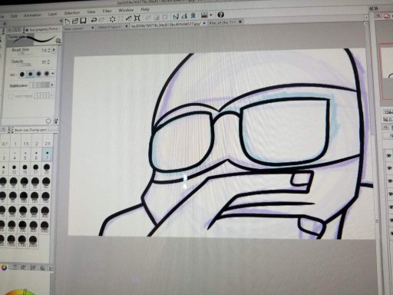Open sub tool detail wrench icon
Screen dimensions: 393x295
56,121
